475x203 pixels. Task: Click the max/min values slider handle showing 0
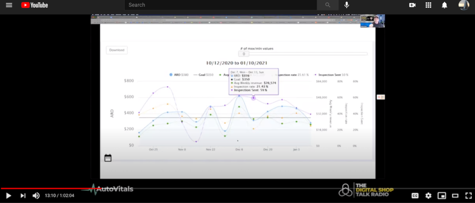(244, 54)
